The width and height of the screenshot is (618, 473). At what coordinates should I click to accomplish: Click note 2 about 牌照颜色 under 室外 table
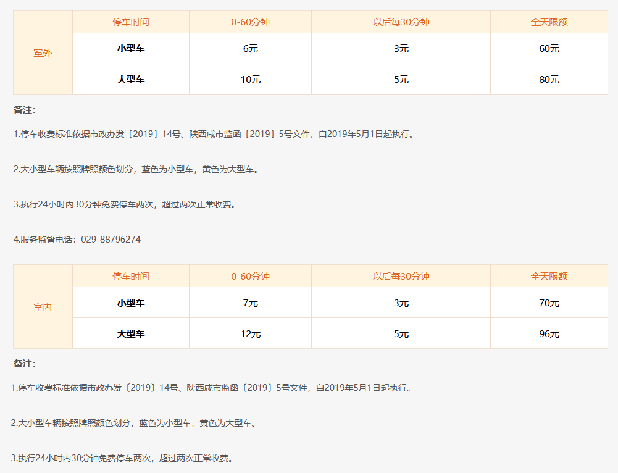tap(136, 169)
